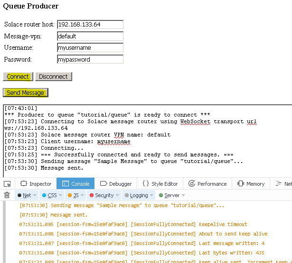
Task: Click into the Password input field
Action: click(90, 60)
